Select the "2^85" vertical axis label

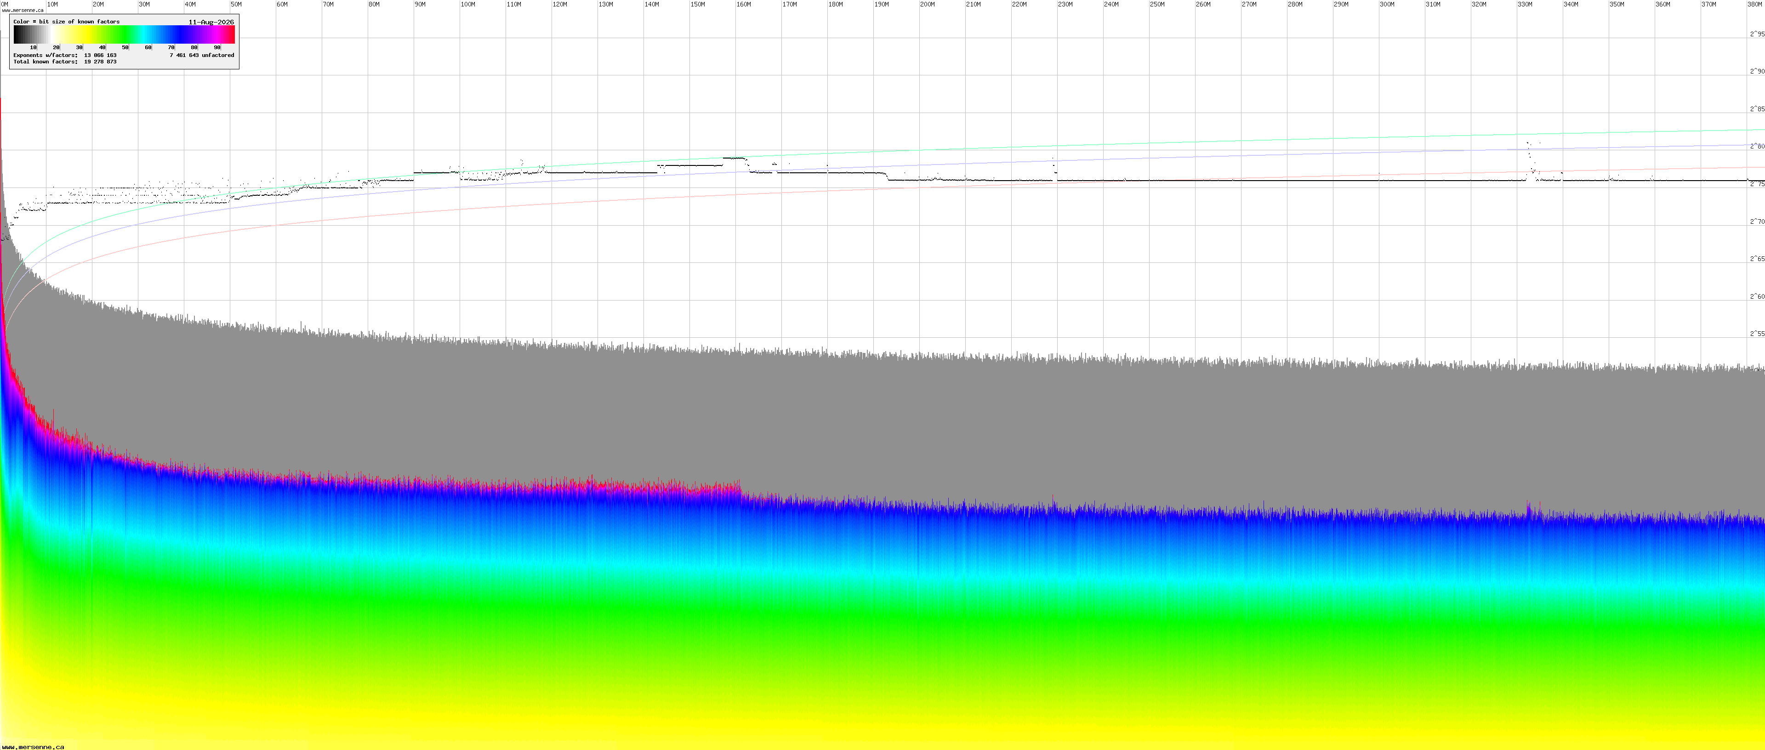[x=1757, y=109]
